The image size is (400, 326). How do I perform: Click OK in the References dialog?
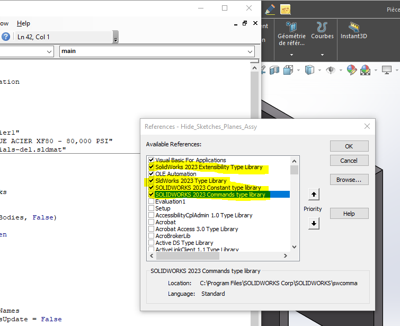coord(349,146)
